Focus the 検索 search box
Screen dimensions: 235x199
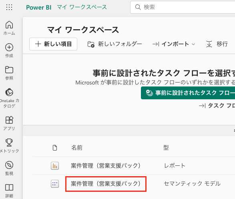click(183, 7)
